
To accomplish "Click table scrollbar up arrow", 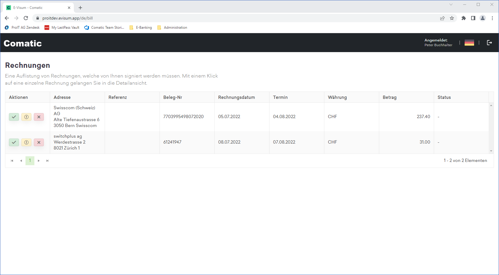I will [491, 105].
